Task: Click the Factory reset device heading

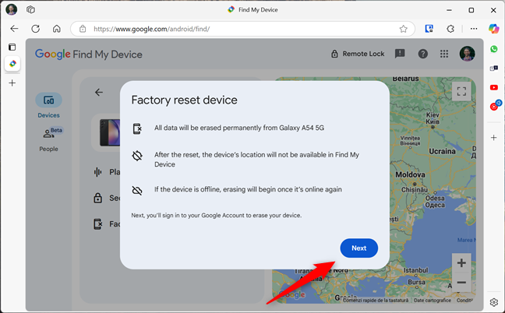Action: point(184,100)
